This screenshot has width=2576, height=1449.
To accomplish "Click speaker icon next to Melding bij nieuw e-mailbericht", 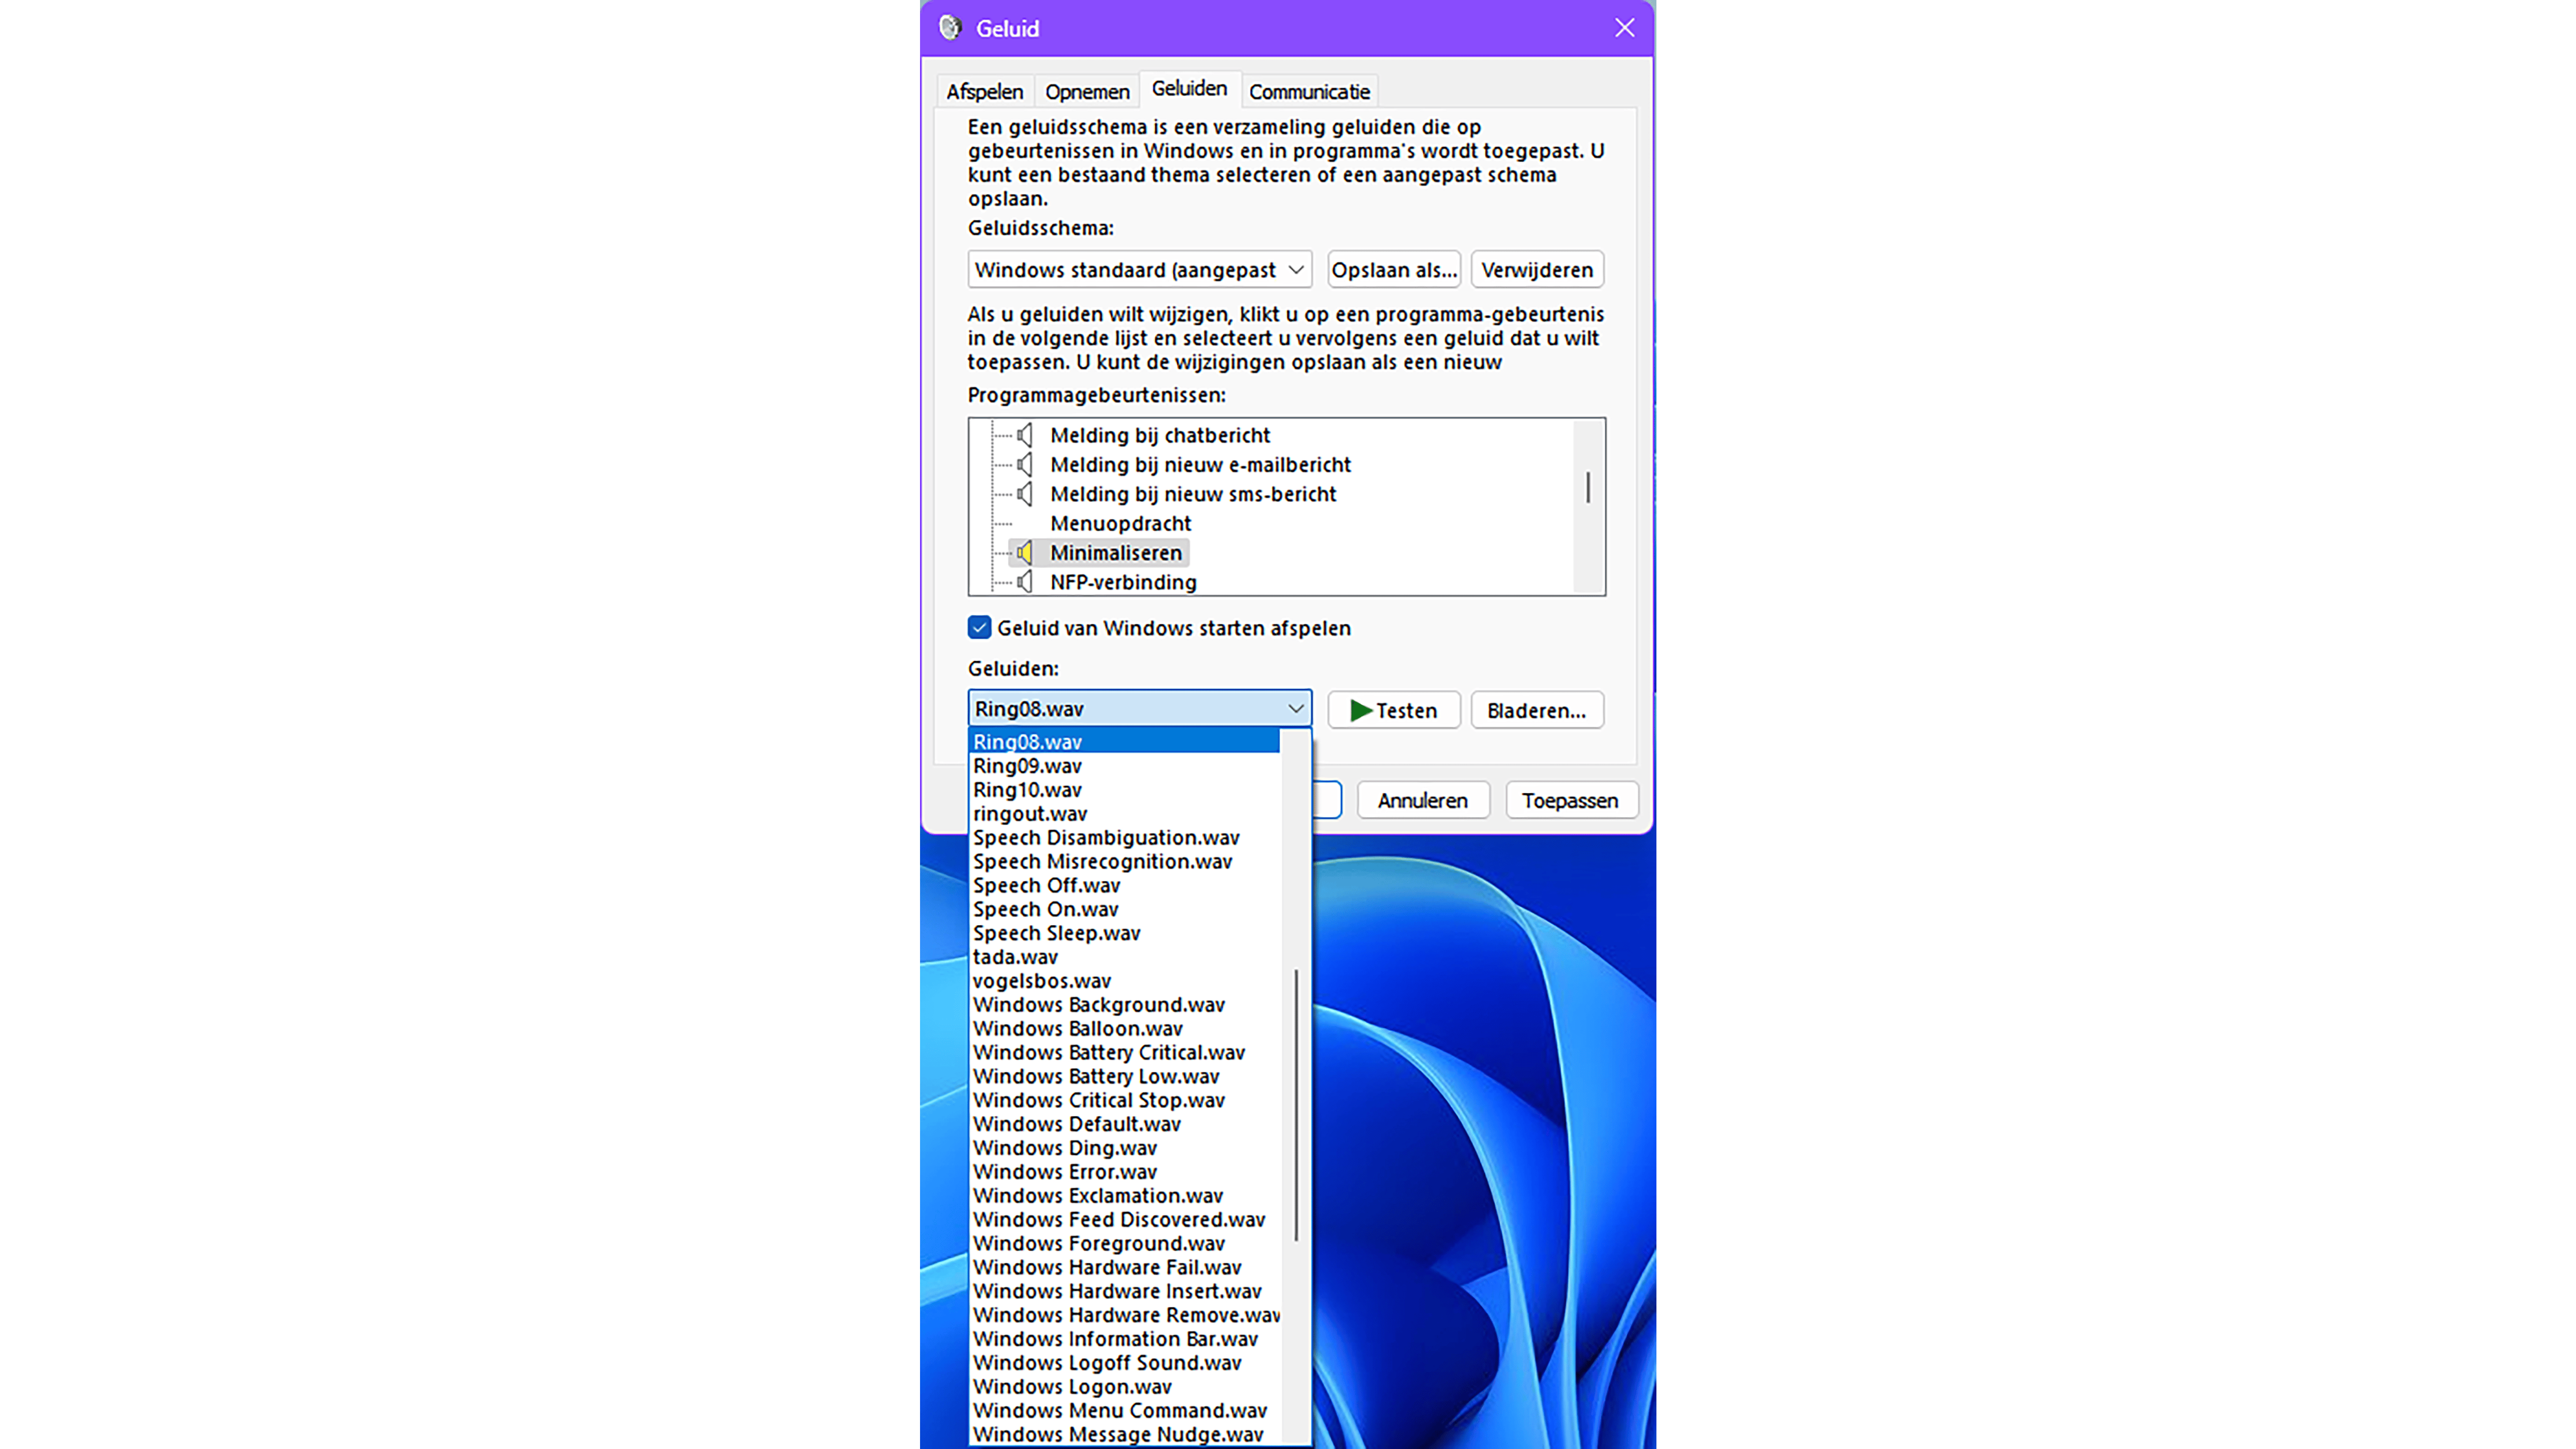I will point(1024,464).
